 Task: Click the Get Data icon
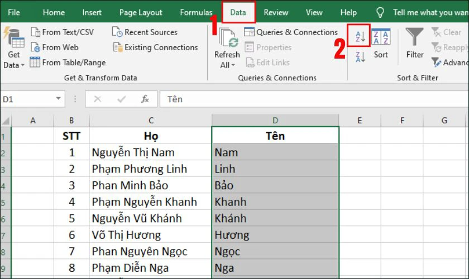14,38
